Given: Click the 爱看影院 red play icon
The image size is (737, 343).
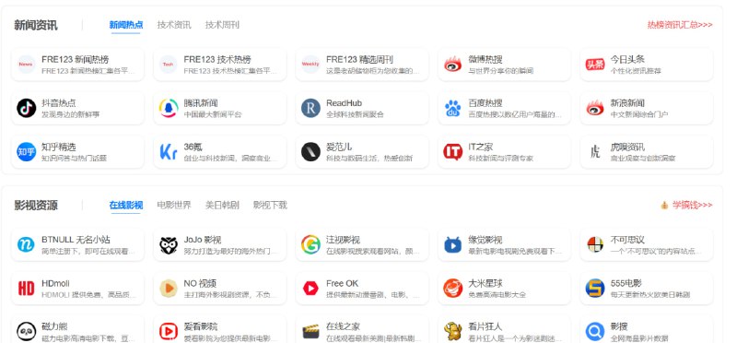Looking at the screenshot, I should tap(169, 331).
